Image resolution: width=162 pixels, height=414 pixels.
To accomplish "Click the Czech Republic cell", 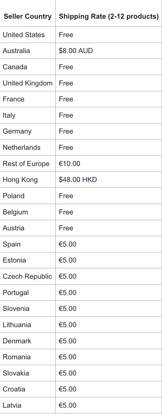I will tap(27, 277).
